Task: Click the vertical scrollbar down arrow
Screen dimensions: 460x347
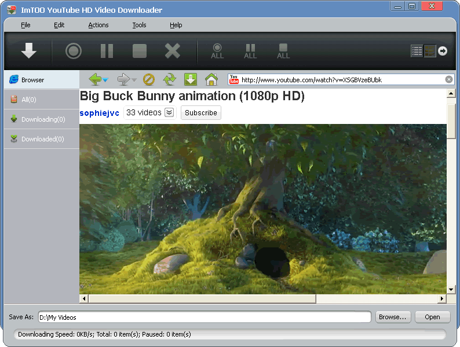Action: [x=451, y=290]
